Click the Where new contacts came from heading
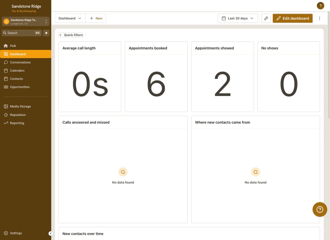The height and width of the screenshot is (240, 330). coord(222,122)
